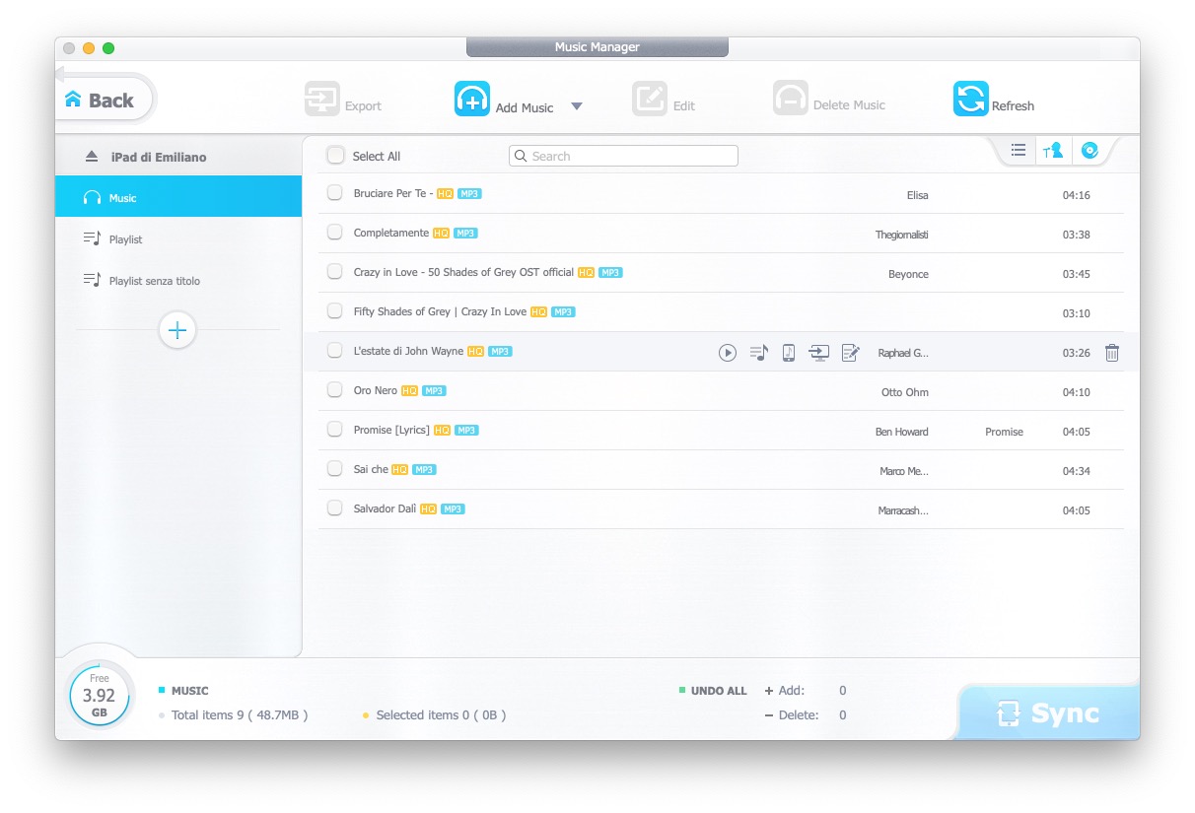This screenshot has height=813, width=1195.
Task: Add a new playlist with plus button
Action: (177, 330)
